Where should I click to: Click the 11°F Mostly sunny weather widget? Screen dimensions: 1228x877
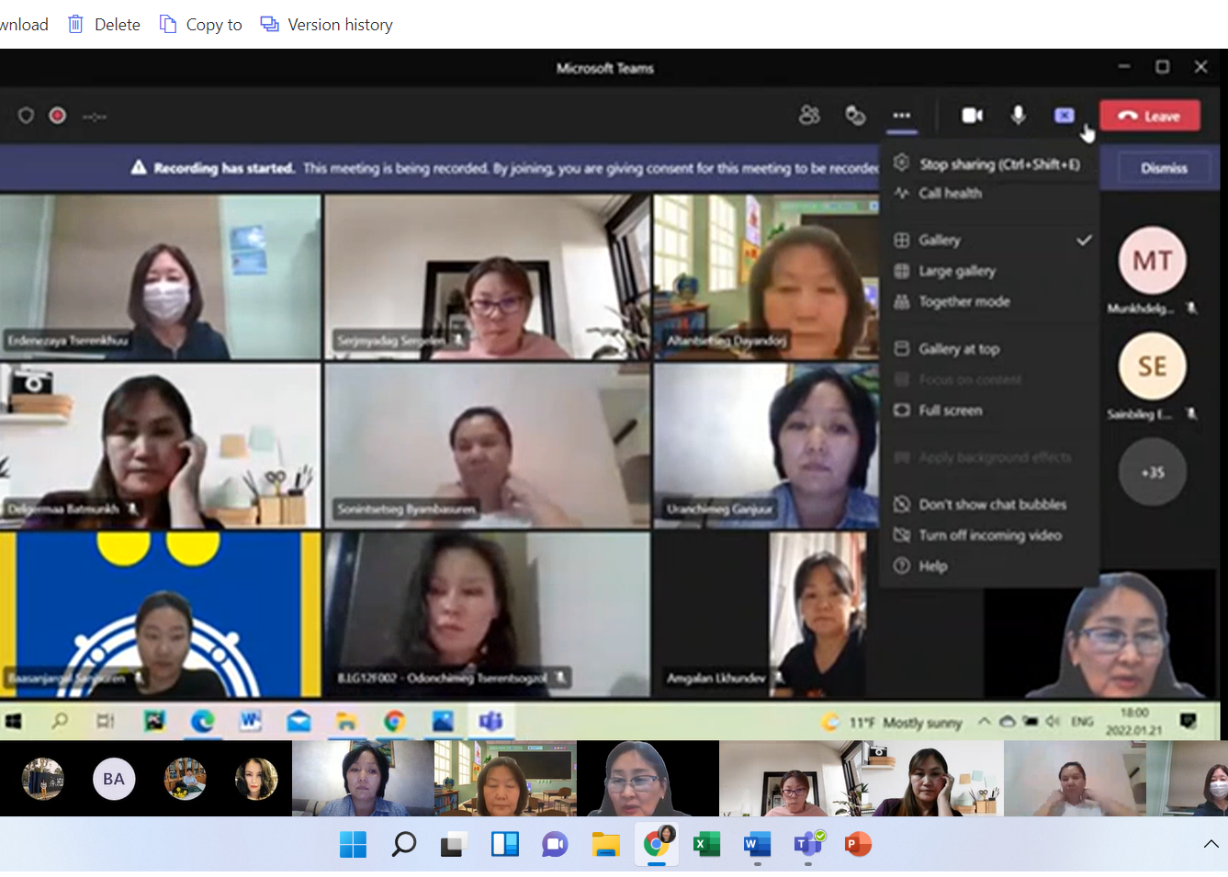pos(892,722)
